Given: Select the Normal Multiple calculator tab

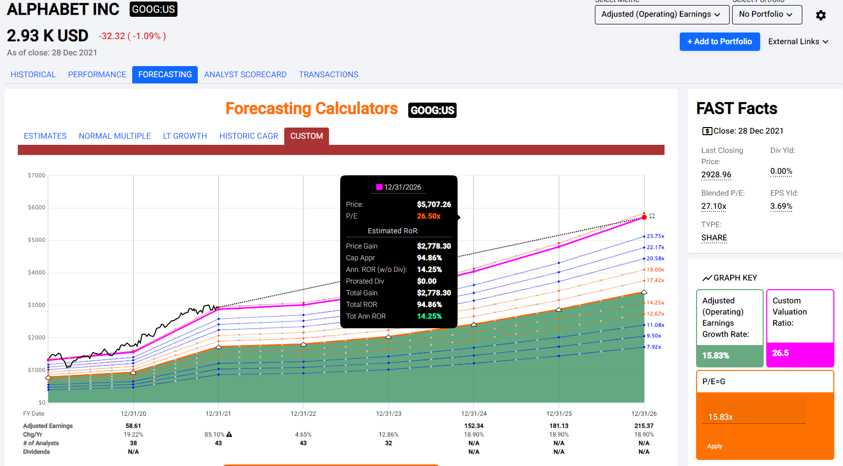Looking at the screenshot, I should coord(115,136).
